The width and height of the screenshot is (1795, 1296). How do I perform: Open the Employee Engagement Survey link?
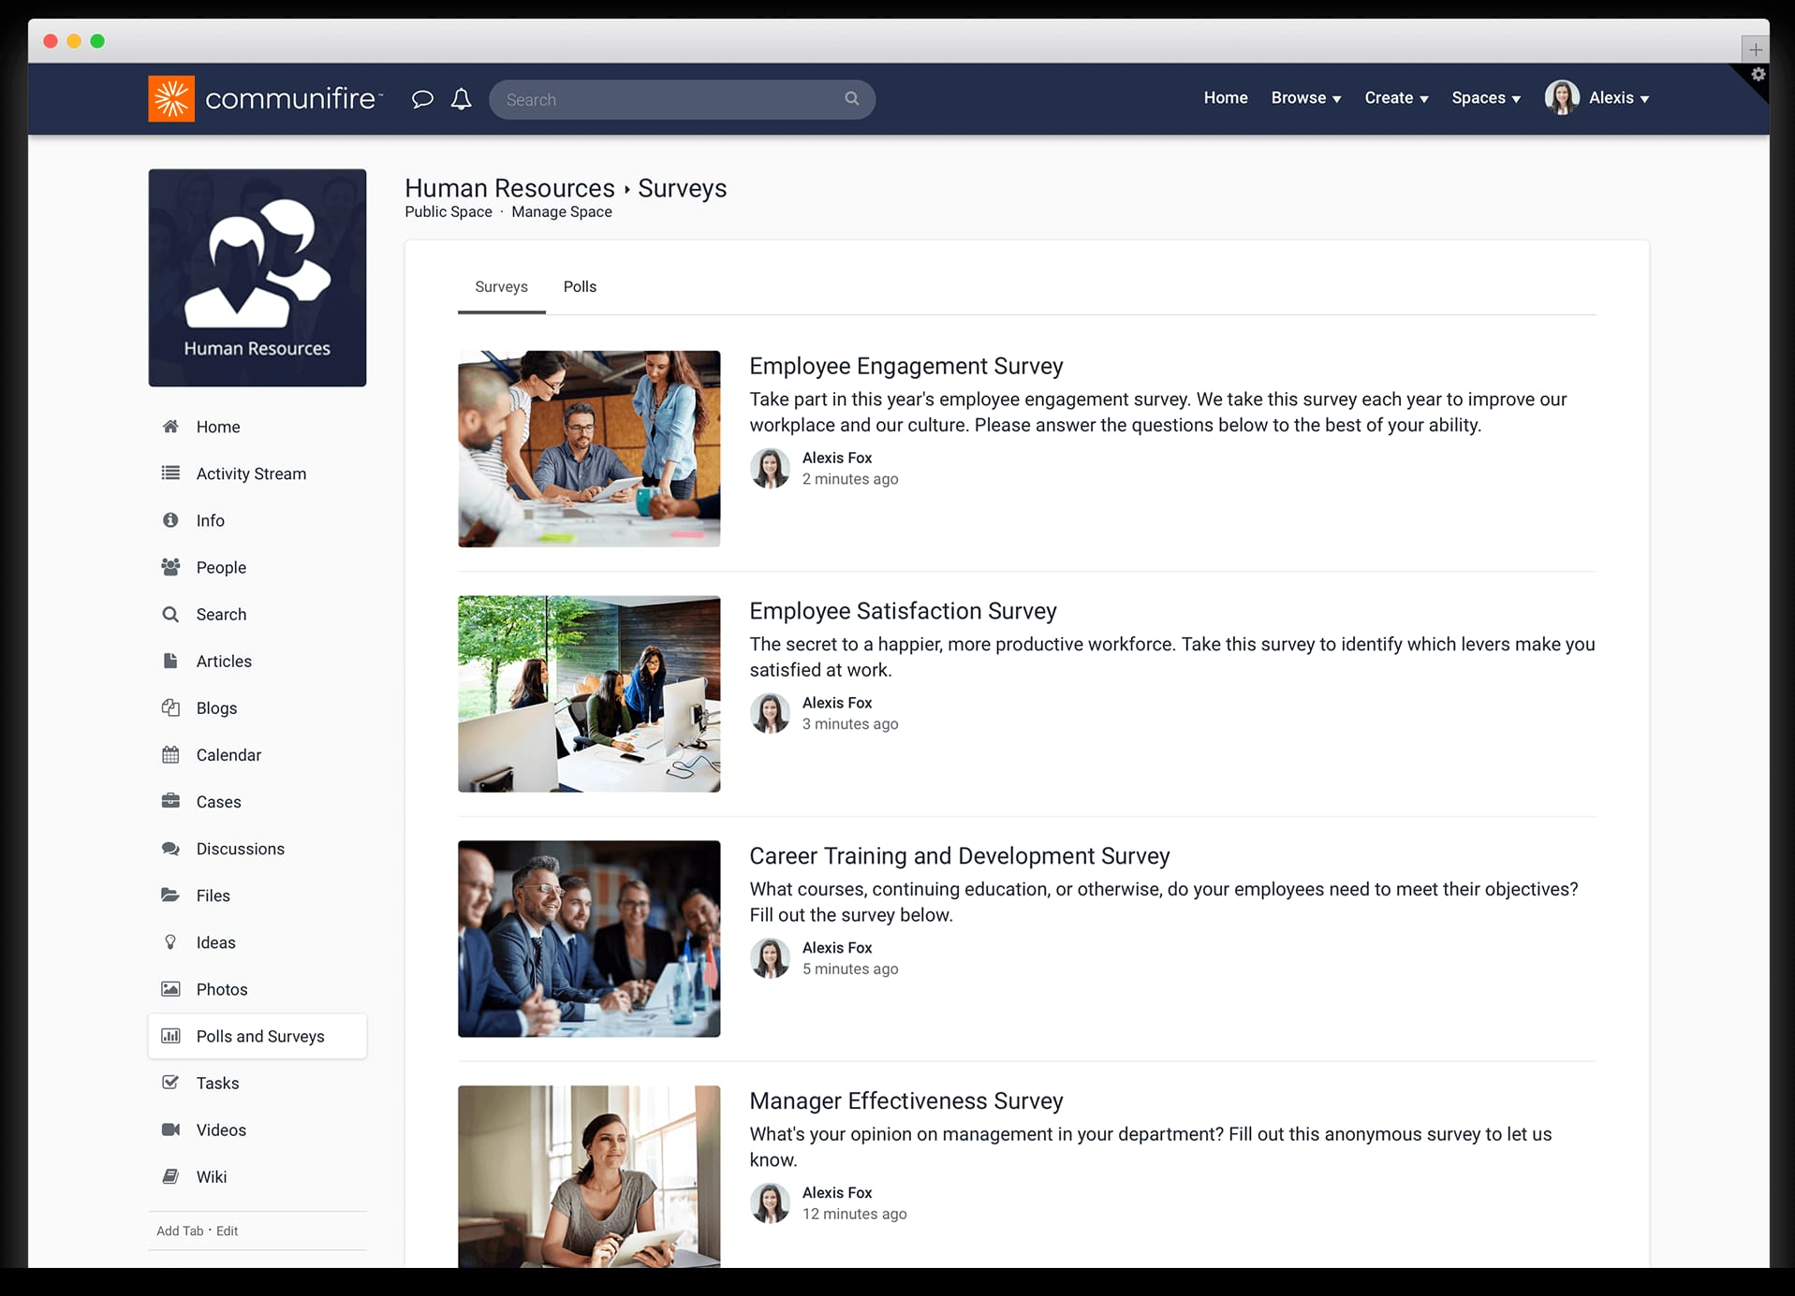905,366
